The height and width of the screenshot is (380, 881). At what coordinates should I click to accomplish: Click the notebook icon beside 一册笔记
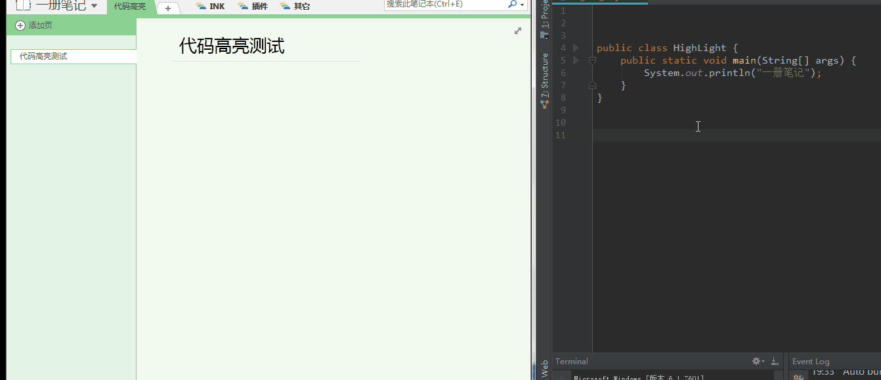point(23,6)
